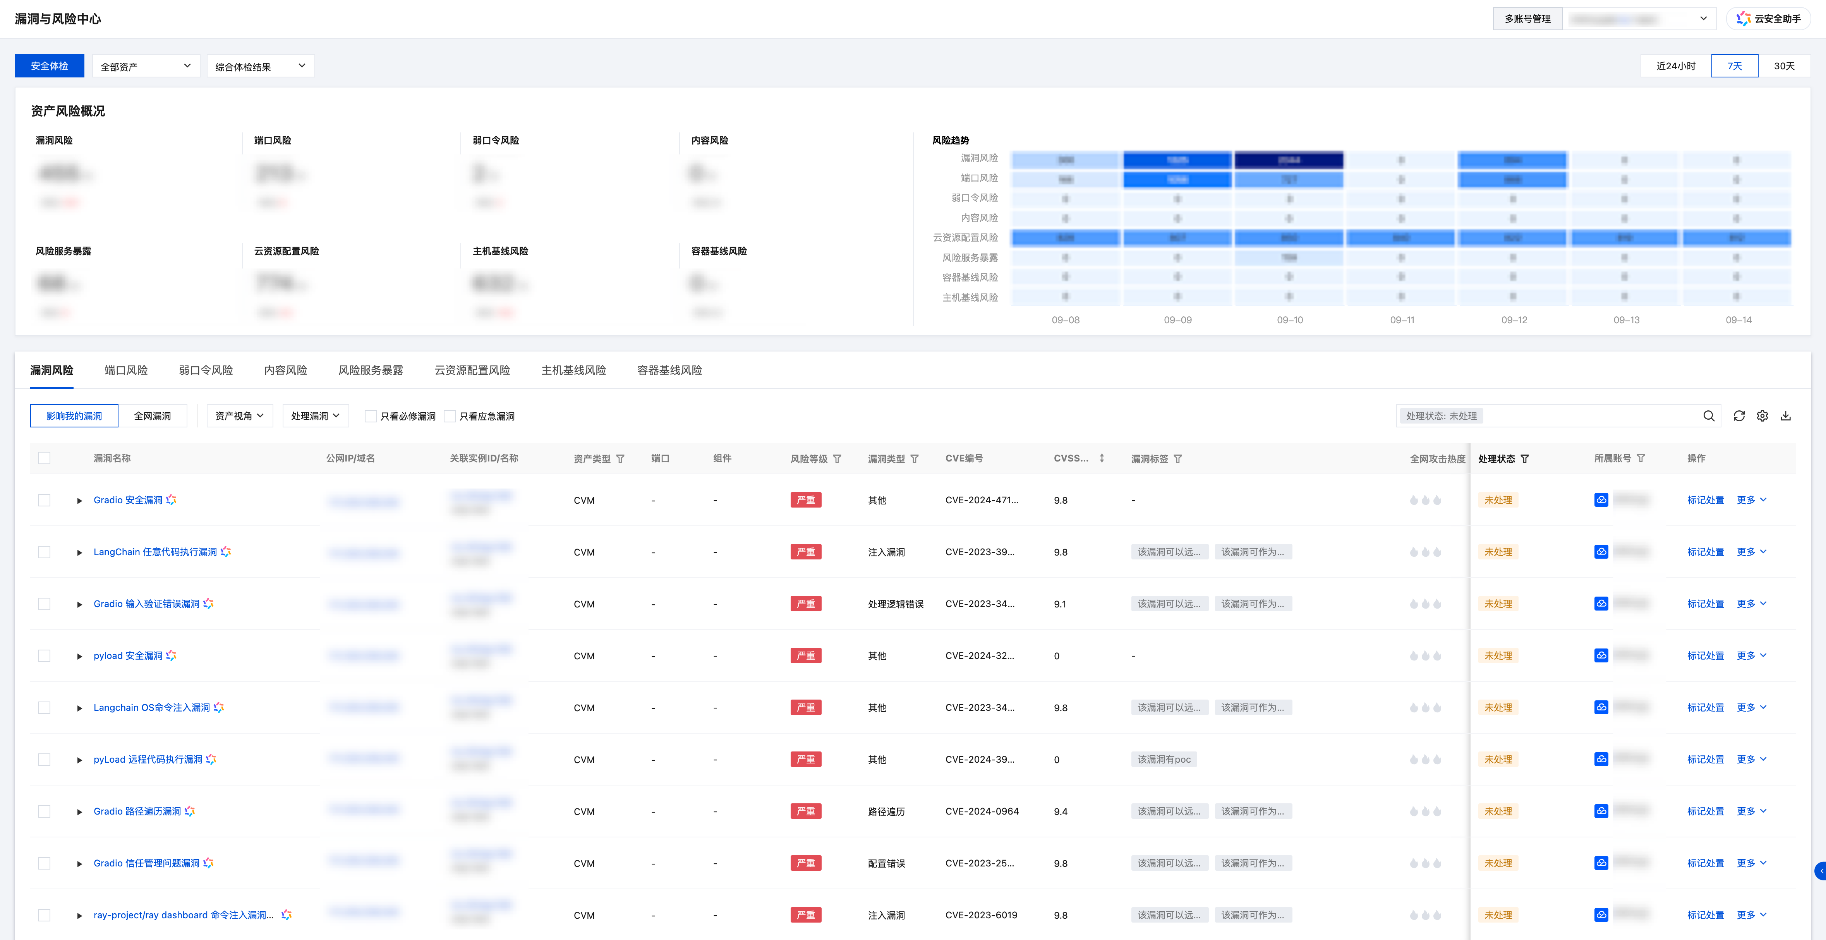Switch to the 端口风险 tab

126,370
